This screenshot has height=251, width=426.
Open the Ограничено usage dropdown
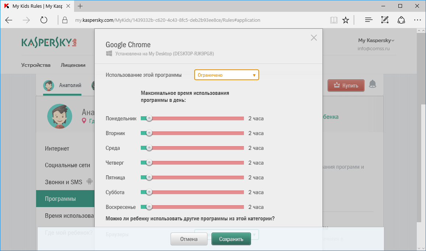tap(226, 75)
